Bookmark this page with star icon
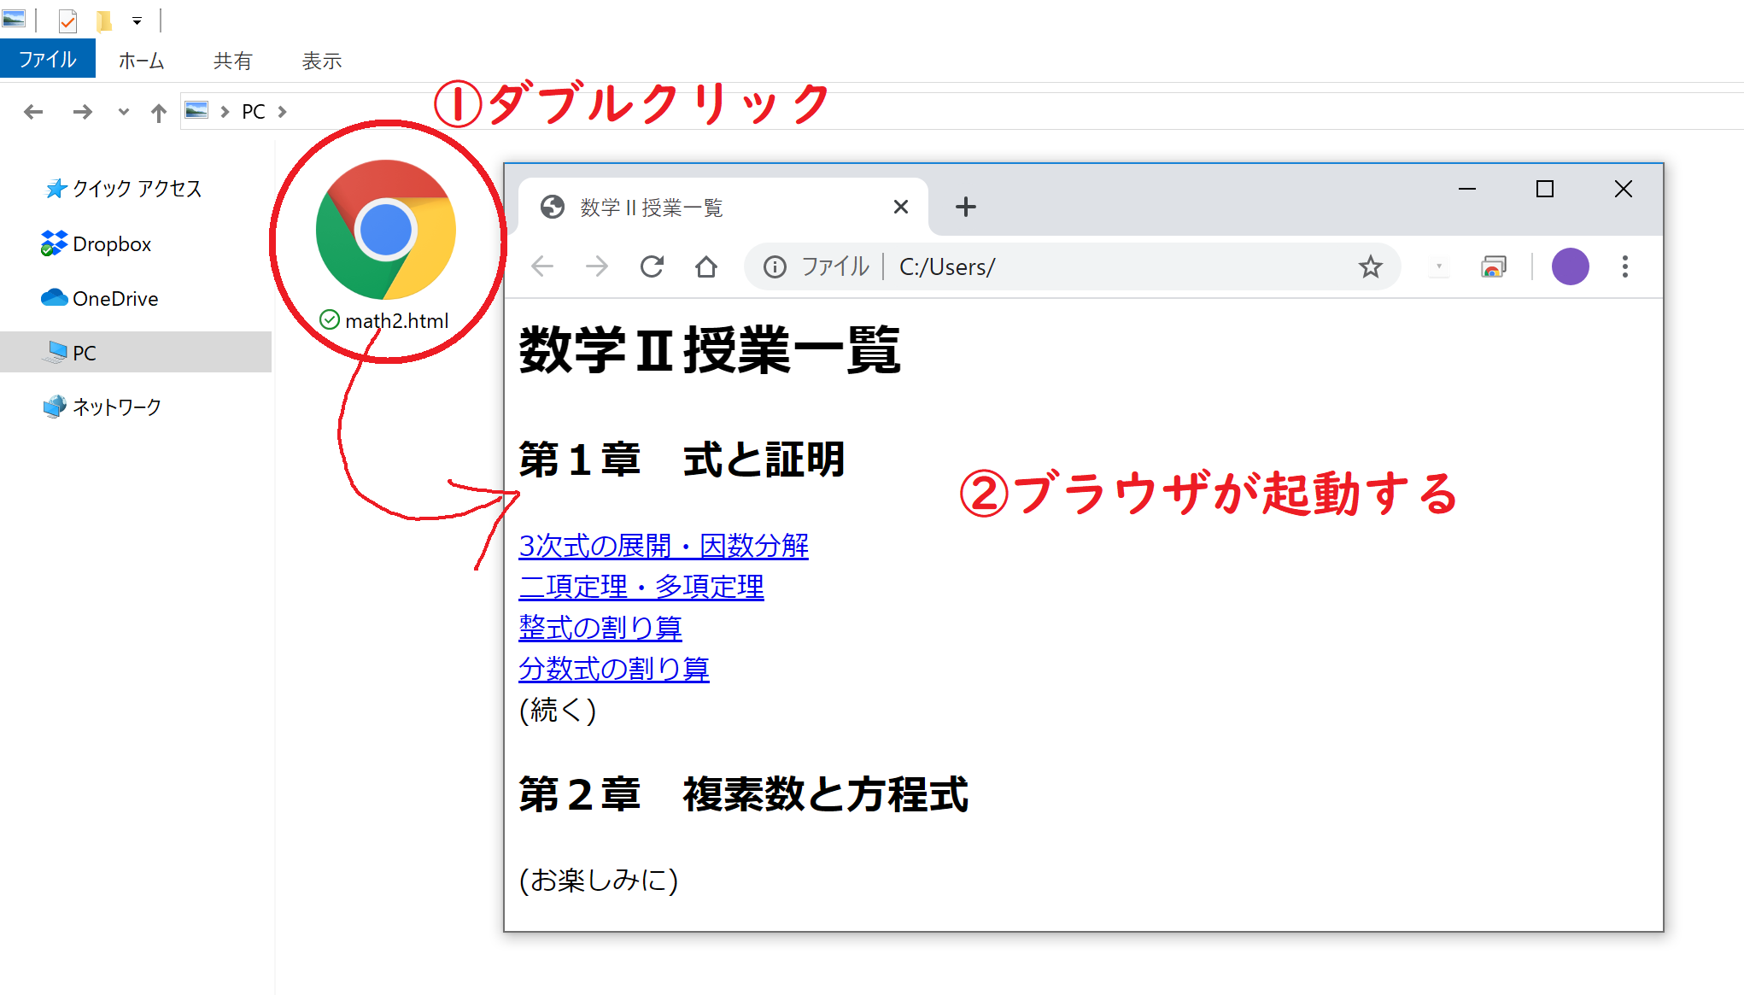This screenshot has width=1744, height=995. (1371, 267)
